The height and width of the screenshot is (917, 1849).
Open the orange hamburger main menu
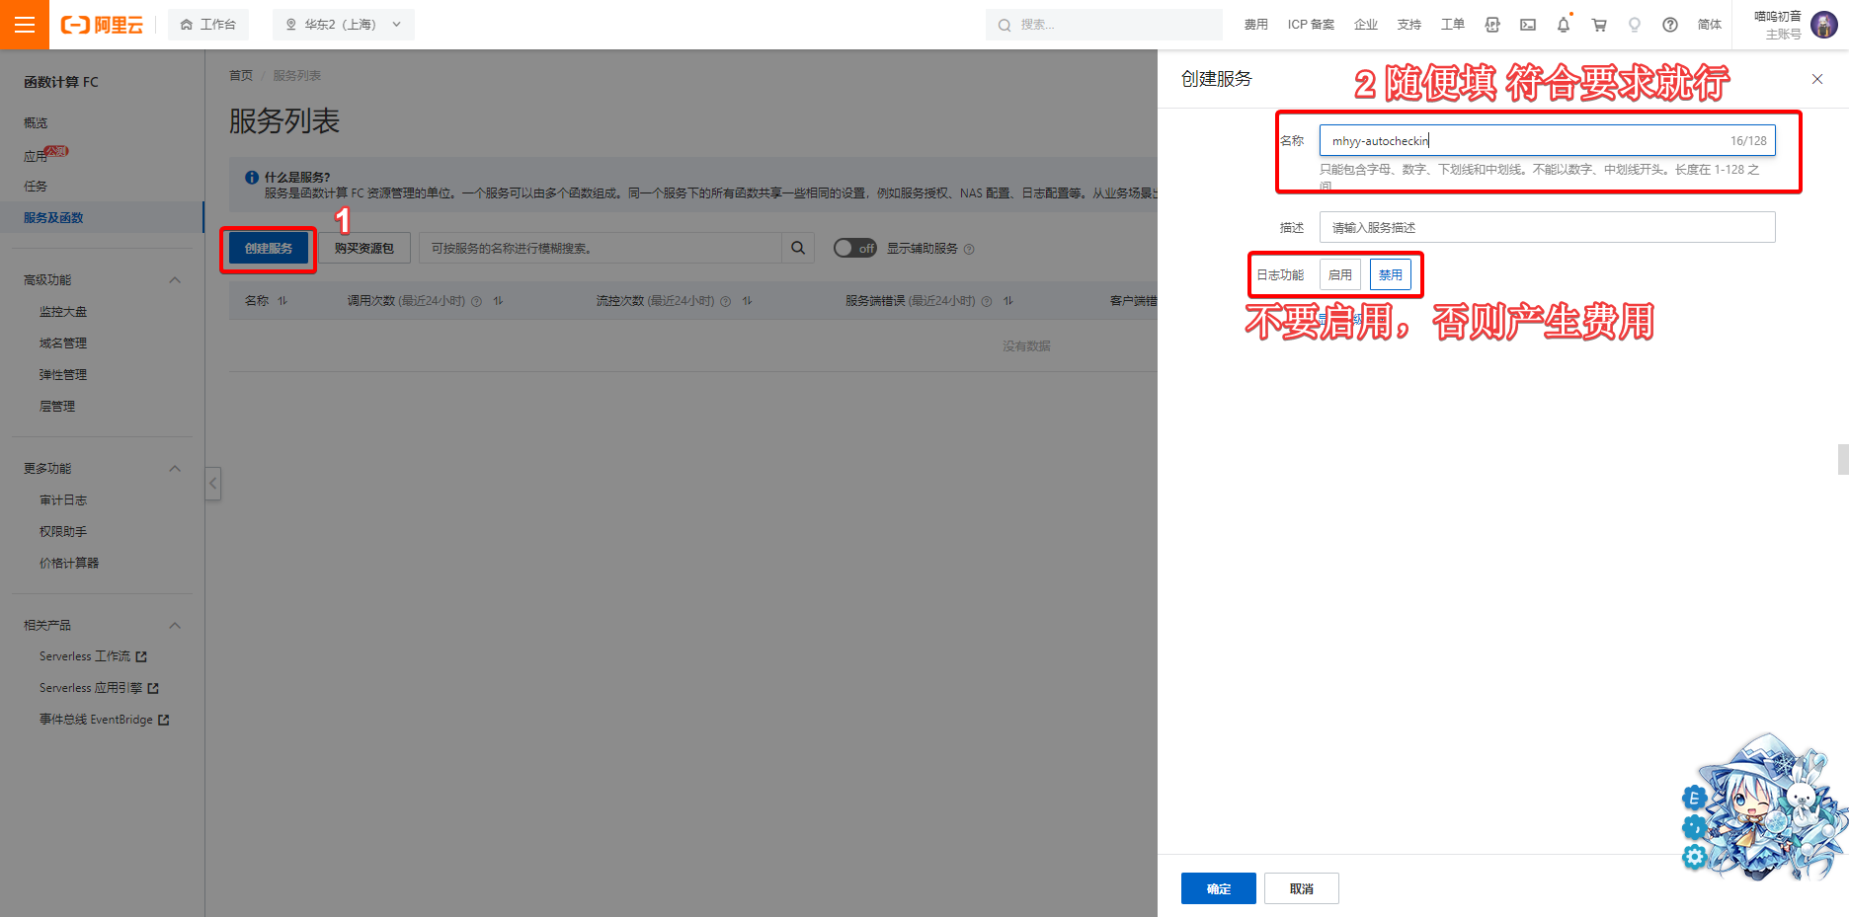point(25,25)
